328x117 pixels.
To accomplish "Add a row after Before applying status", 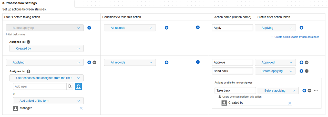I will coord(89,28).
